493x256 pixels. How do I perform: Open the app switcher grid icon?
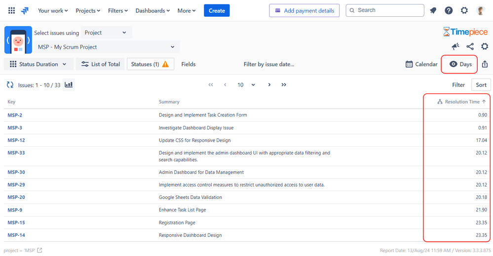[x=12, y=11]
